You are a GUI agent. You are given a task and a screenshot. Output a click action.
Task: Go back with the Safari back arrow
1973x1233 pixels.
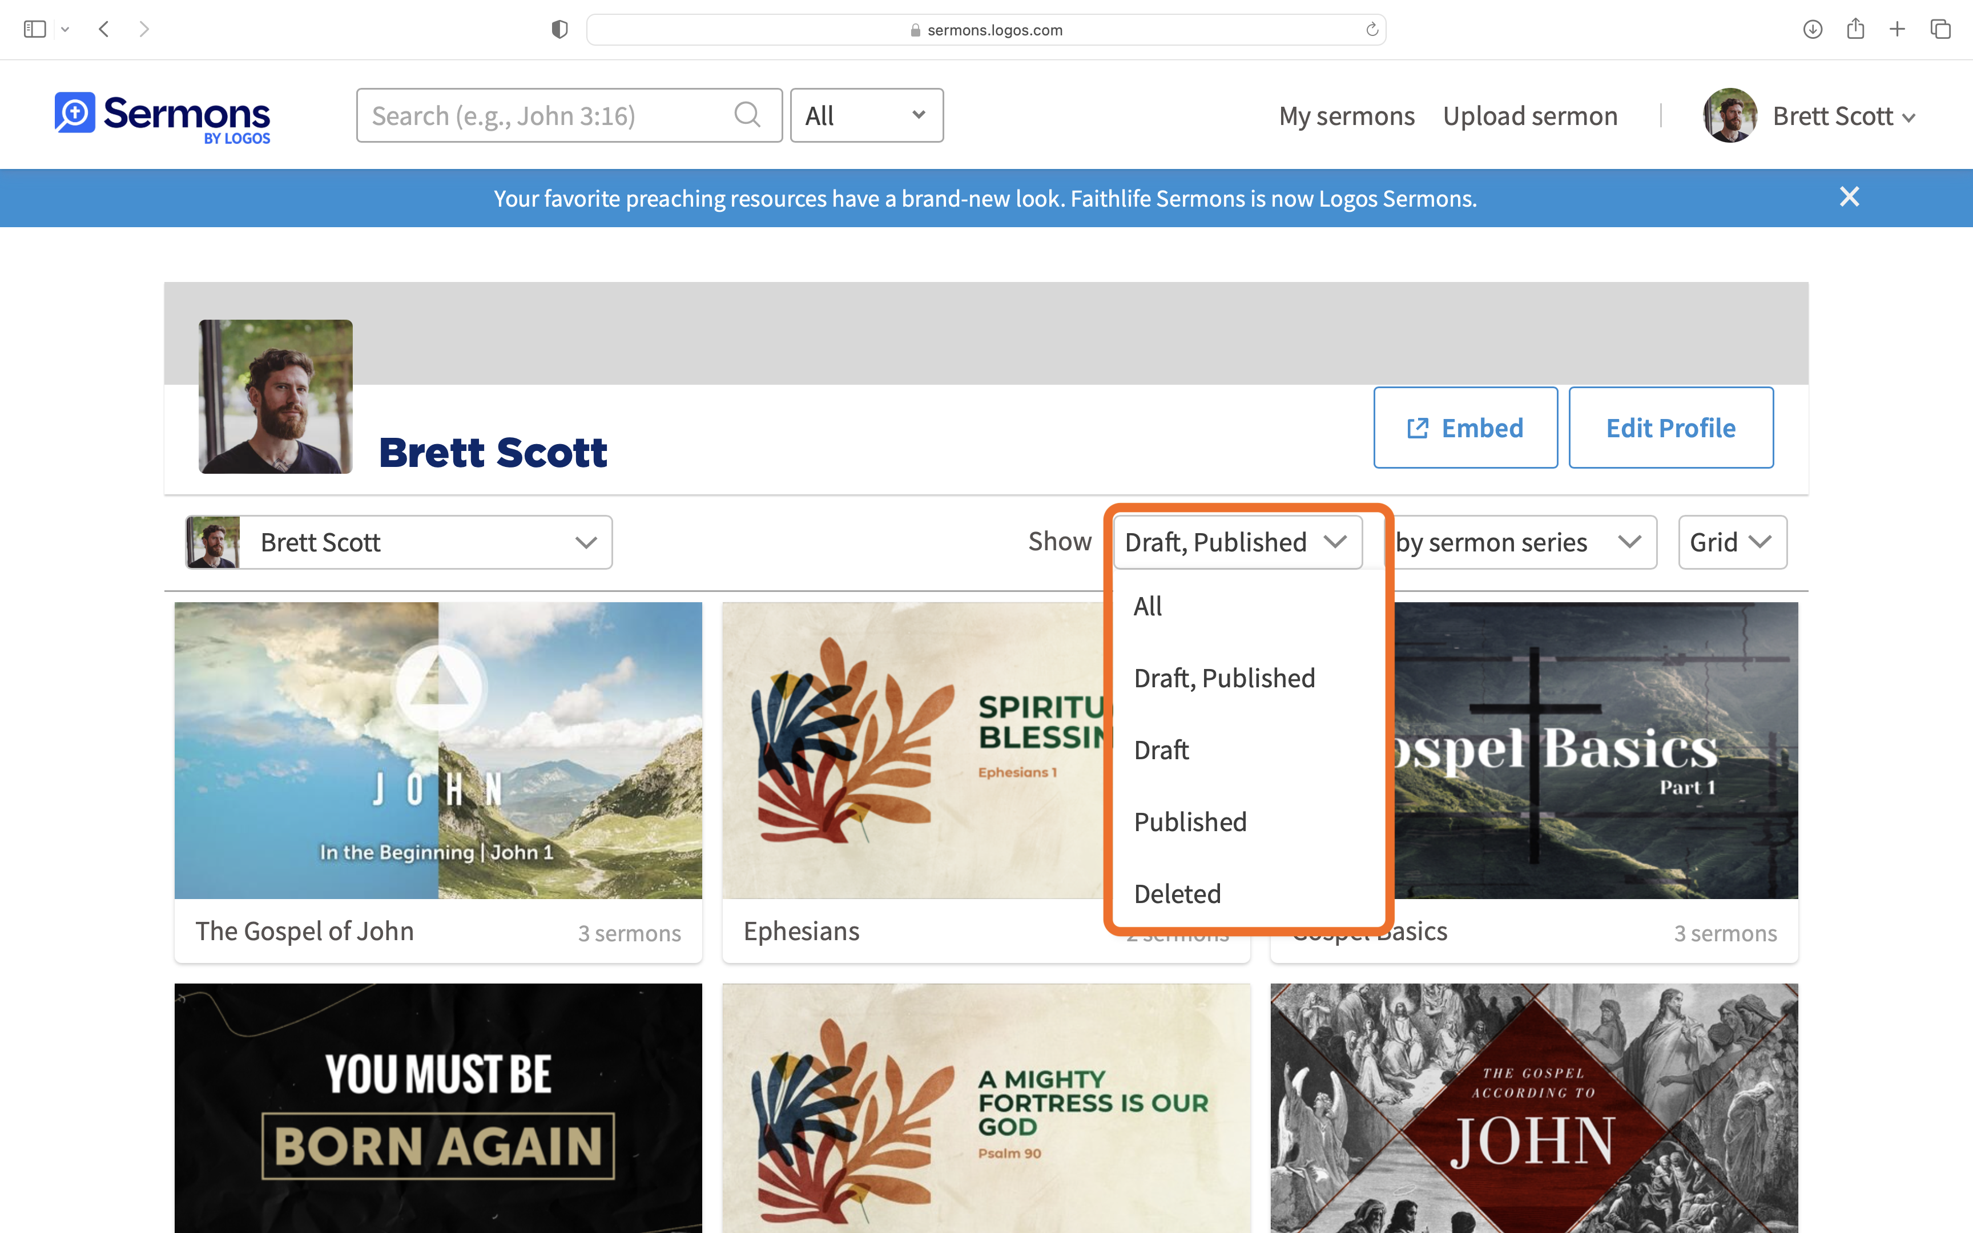[103, 29]
